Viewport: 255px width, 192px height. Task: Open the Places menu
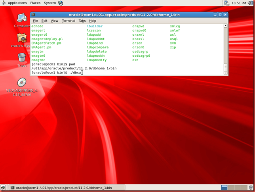click(x=35, y=3)
